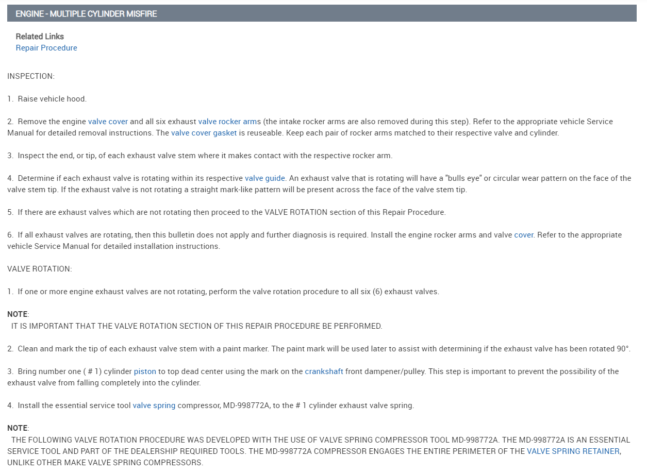The image size is (647, 474).
Task: Open the 'valve guide' link
Action: click(264, 178)
